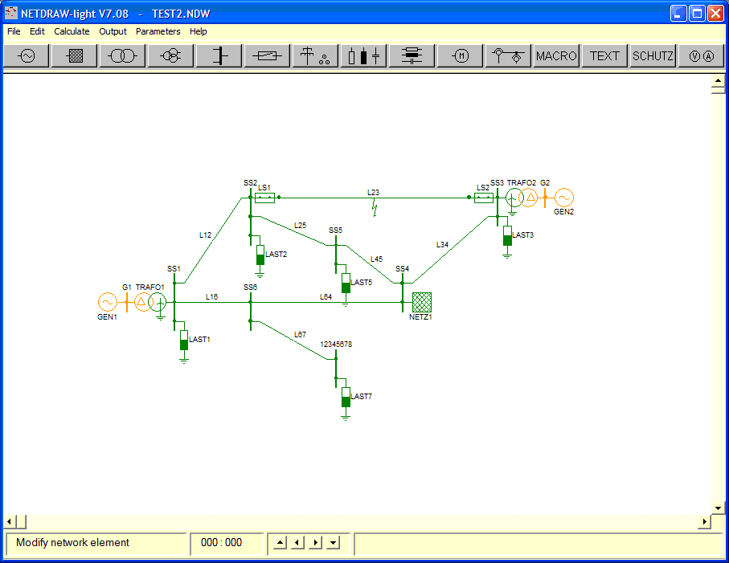729x563 pixels.
Task: Select the series reactor tool
Action: [412, 56]
